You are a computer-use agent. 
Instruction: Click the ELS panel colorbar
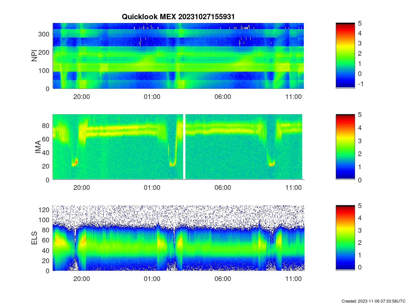point(345,238)
